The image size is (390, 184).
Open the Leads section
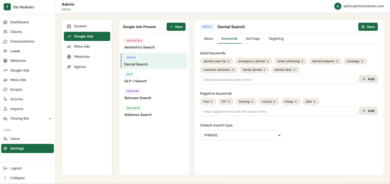[x=27, y=51]
